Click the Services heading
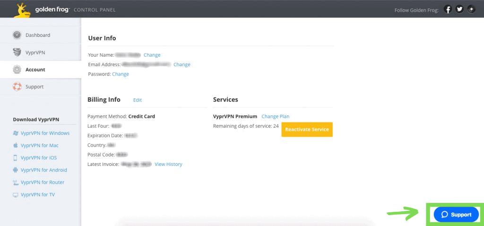This screenshot has height=226, width=484. coord(225,100)
